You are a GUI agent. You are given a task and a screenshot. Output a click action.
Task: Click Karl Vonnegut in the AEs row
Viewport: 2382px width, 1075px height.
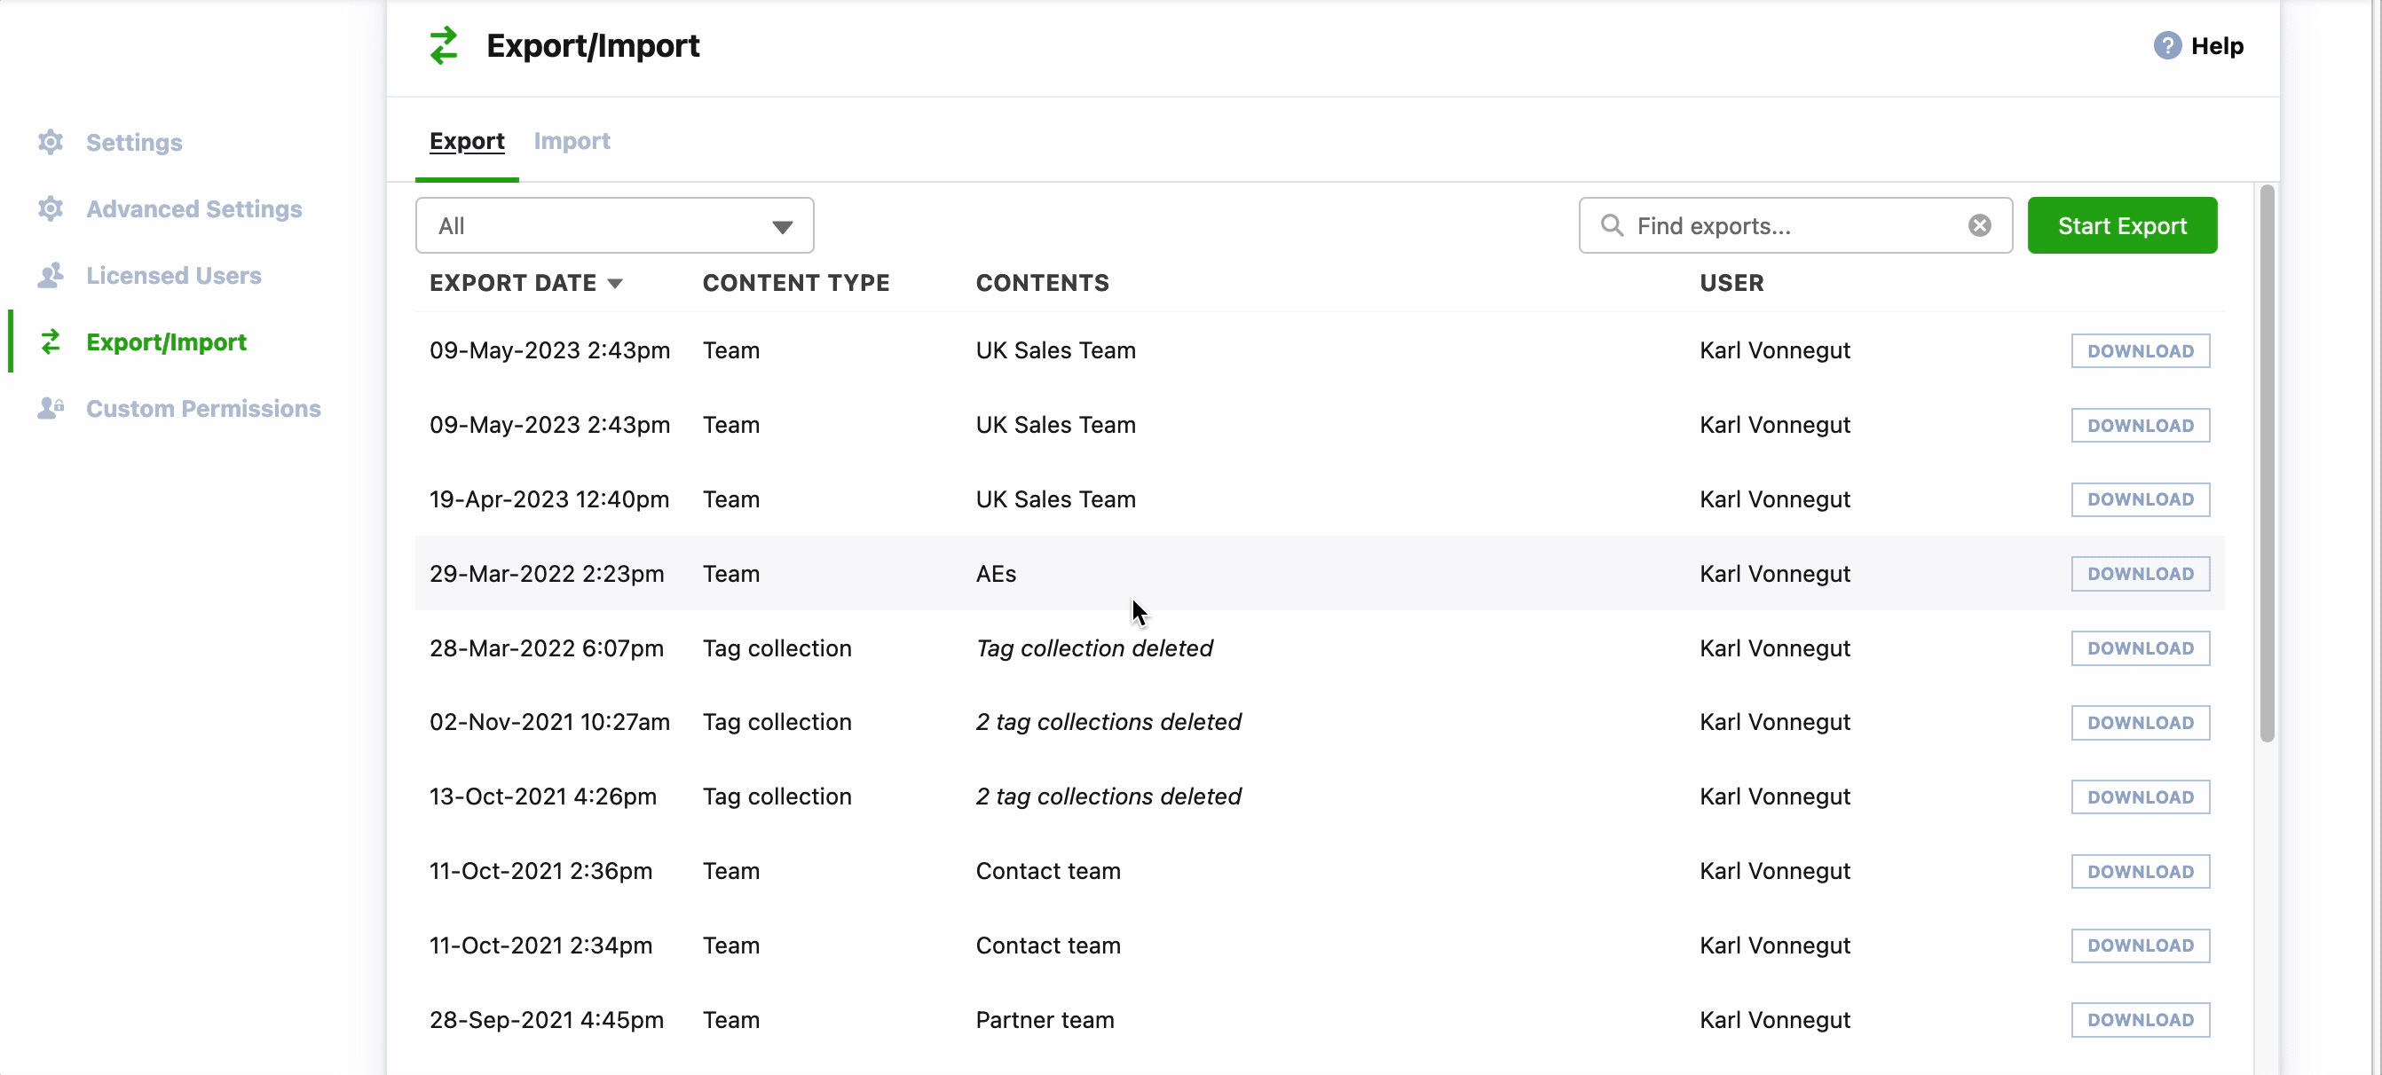pos(1774,573)
